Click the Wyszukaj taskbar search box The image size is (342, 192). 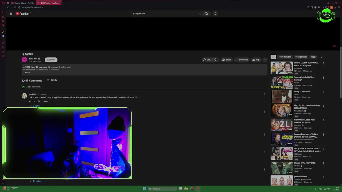click(x=163, y=189)
